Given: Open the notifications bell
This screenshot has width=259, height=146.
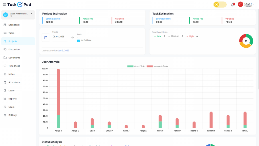Looking at the screenshot, I should (x=232, y=4).
